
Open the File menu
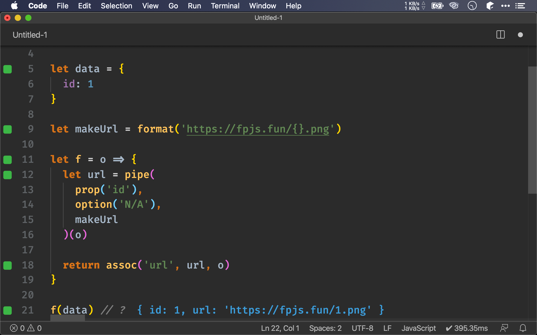pyautogui.click(x=62, y=6)
